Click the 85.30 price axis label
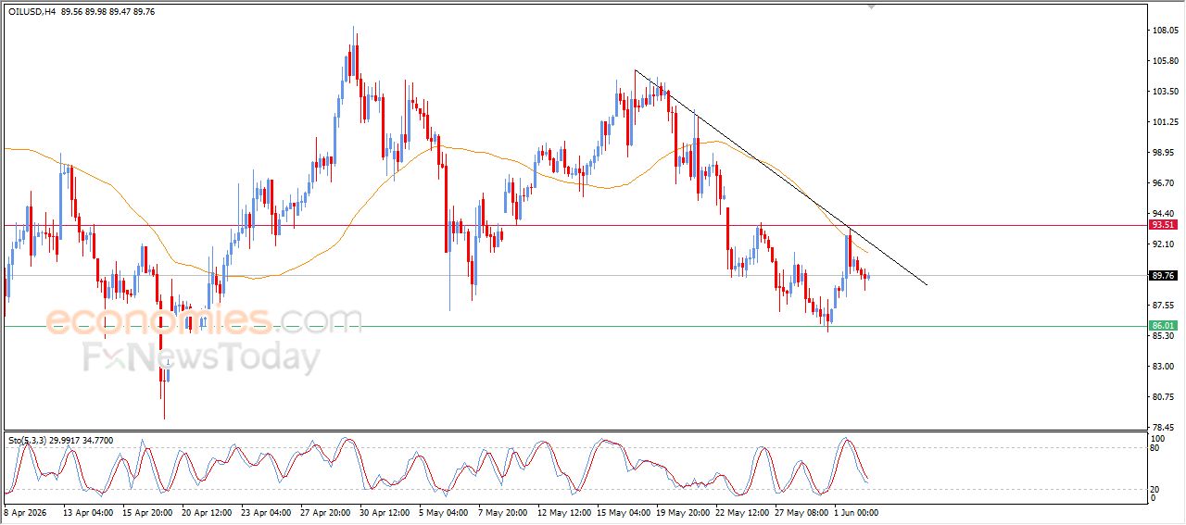The height and width of the screenshot is (525, 1186). 1165,336
